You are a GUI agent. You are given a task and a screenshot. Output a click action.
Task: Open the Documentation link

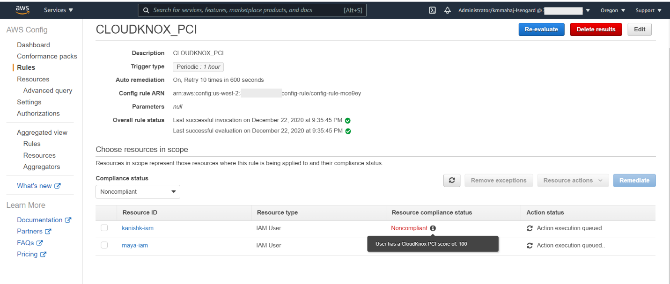point(40,220)
